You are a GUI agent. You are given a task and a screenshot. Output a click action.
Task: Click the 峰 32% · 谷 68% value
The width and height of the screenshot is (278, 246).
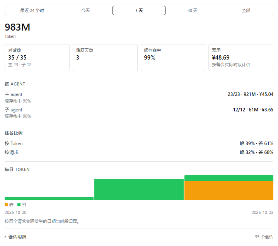[256, 152]
